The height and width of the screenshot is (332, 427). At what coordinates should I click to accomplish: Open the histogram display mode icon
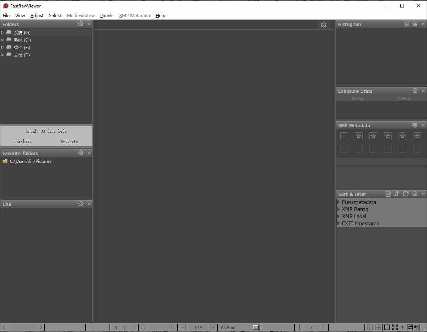[x=406, y=24]
